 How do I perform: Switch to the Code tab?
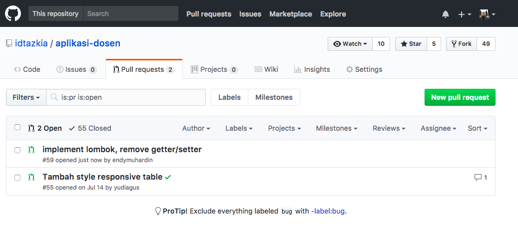[x=27, y=69]
